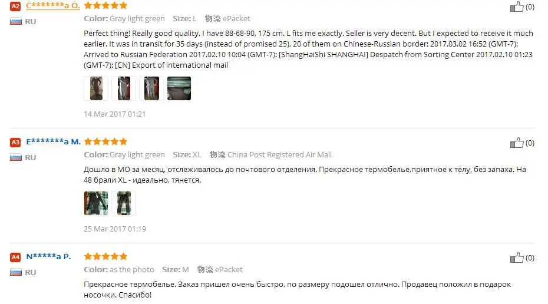Open second photo in C********a O.'s review
The image size is (548, 304).
click(x=124, y=88)
